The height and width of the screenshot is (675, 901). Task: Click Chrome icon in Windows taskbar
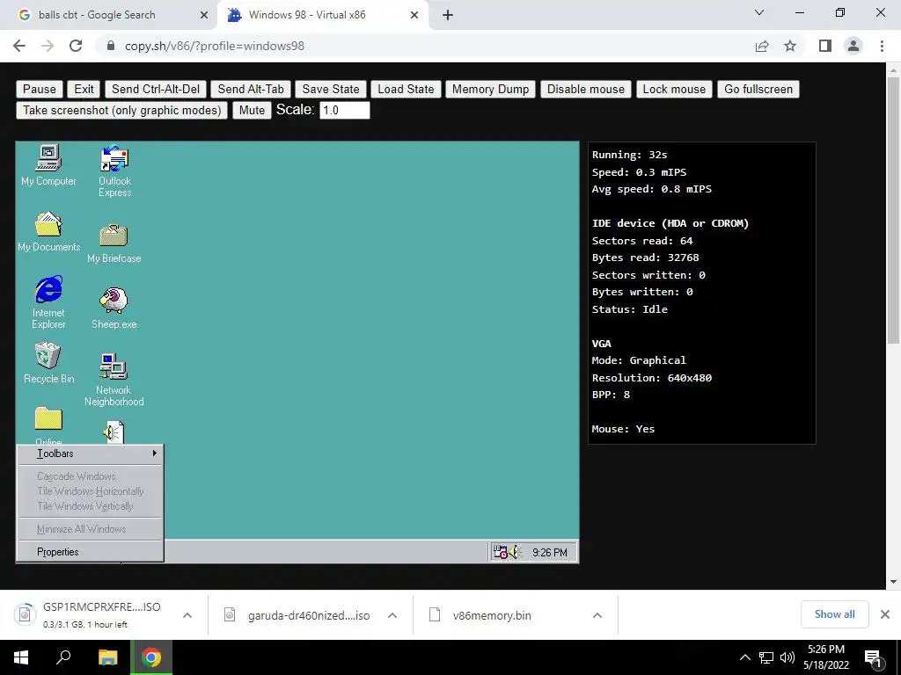pos(151,657)
